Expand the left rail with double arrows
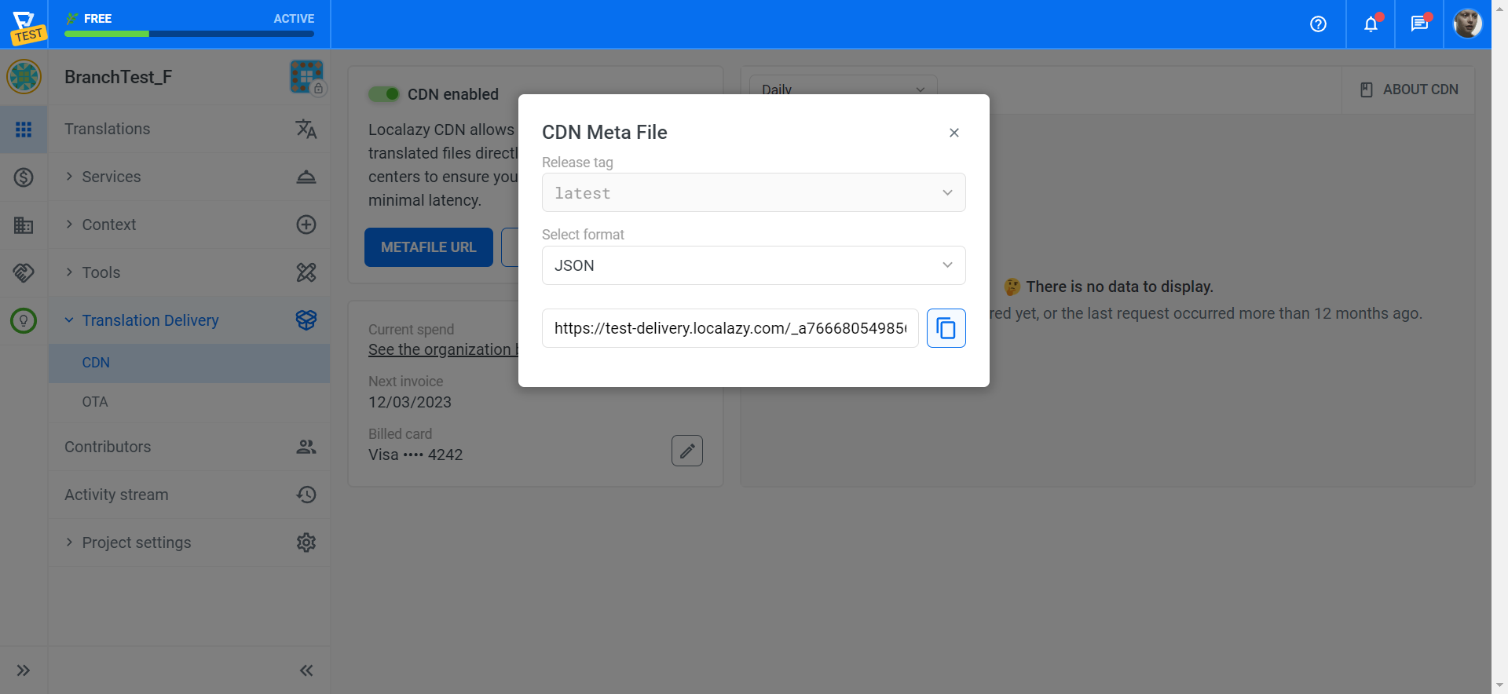 coord(24,670)
